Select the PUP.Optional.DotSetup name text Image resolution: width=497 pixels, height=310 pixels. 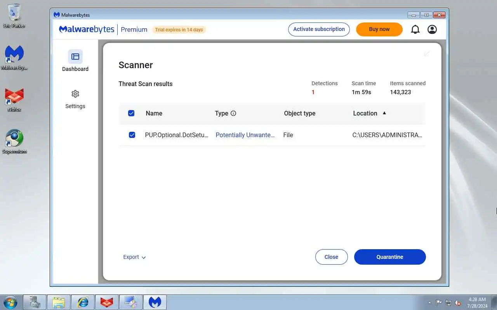(177, 135)
